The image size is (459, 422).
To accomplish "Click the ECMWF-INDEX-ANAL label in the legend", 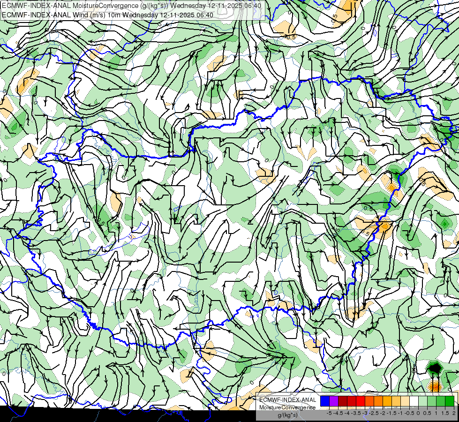I will [x=288, y=400].
